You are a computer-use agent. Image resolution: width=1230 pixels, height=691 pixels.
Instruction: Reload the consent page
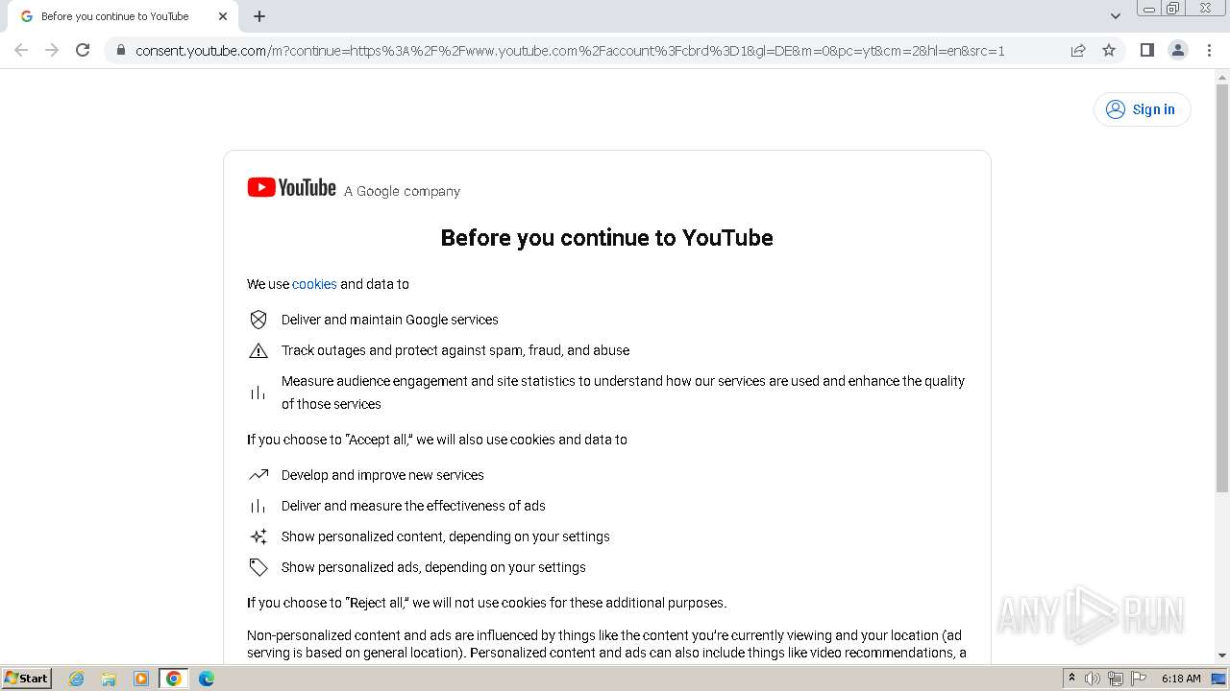(x=83, y=50)
